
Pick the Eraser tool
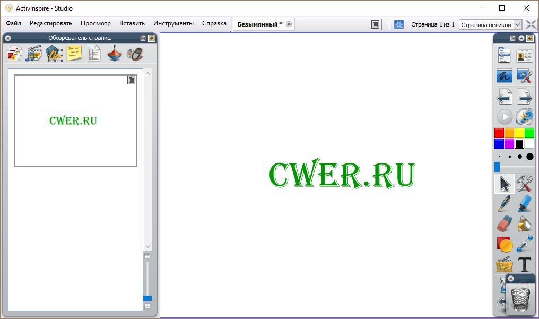pyautogui.click(x=504, y=223)
